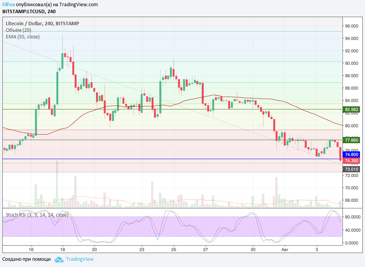The image size is (365, 267).
Task: Click the 30 date marker on the time axis
Action: tap(253, 249)
